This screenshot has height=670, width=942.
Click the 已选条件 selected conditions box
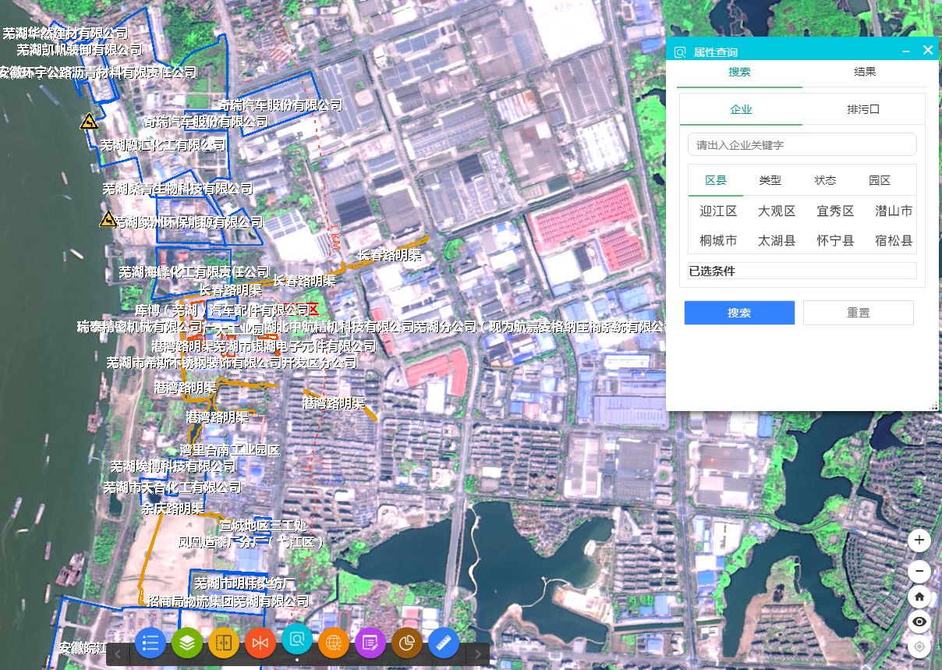(x=802, y=271)
